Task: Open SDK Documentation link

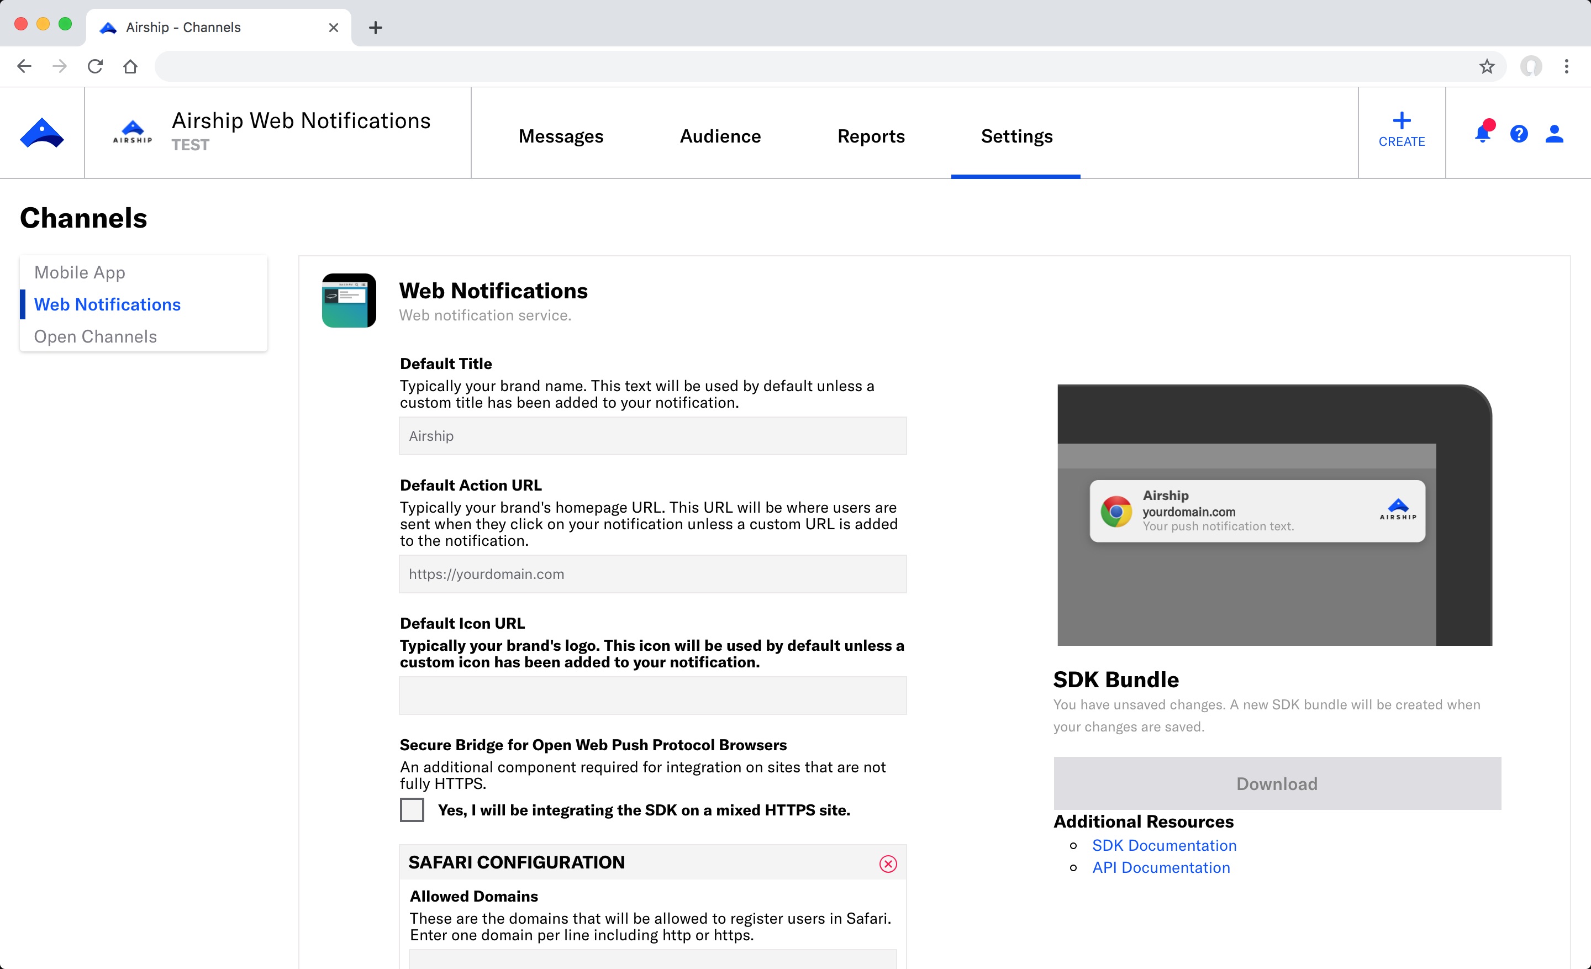Action: (x=1163, y=845)
